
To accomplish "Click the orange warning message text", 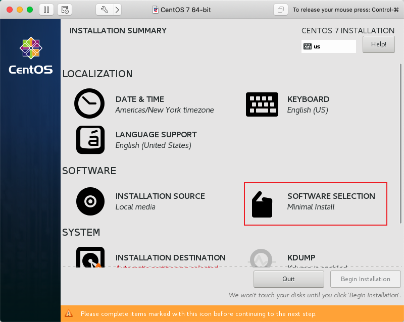I will [198, 314].
